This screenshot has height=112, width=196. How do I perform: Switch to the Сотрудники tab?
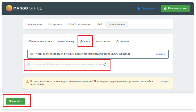click(55, 24)
